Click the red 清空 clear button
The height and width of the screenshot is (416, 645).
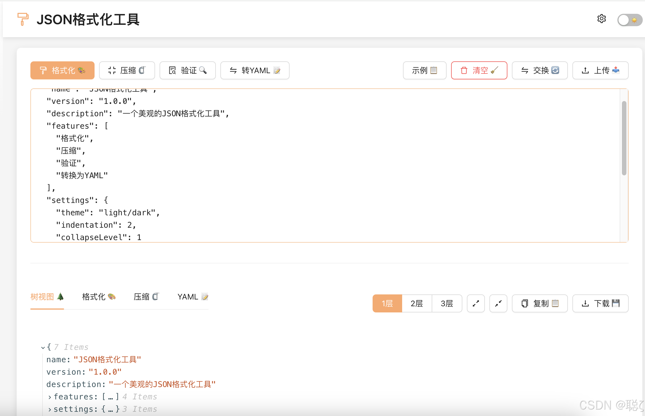click(479, 70)
